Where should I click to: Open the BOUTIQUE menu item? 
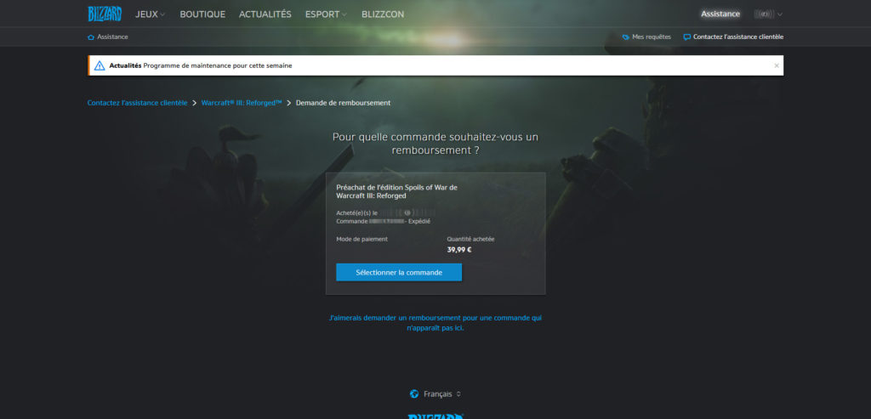[202, 14]
